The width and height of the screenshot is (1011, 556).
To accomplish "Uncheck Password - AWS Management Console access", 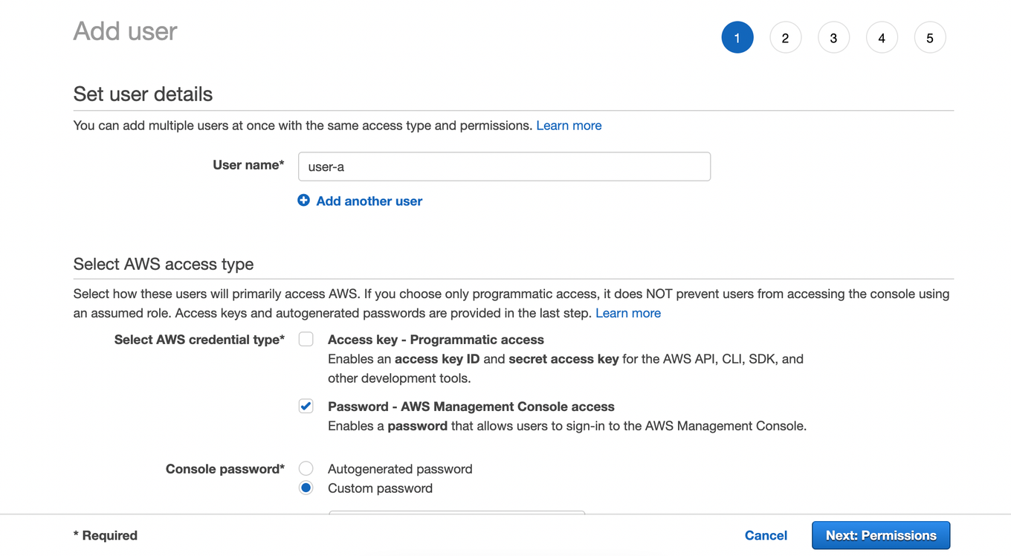I will (306, 407).
